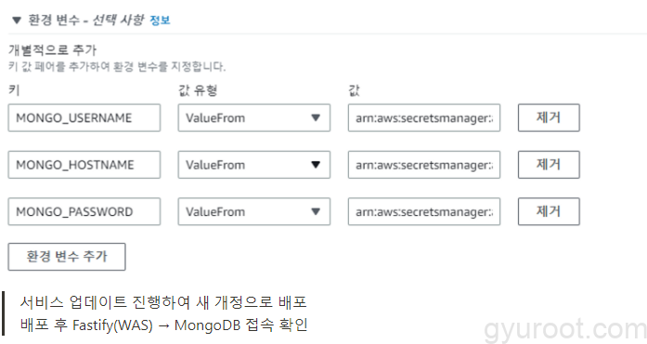Open ValueFrom dropdown for MONGO_HOSTNAME
This screenshot has height=344, width=647.
pos(254,165)
